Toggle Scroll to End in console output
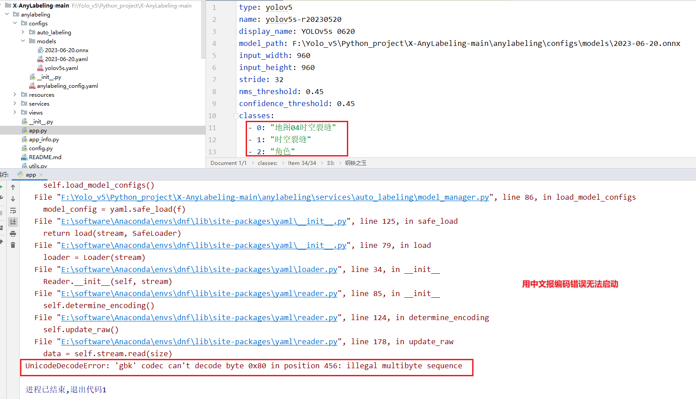Screen dimensions: 696x399 (12, 222)
